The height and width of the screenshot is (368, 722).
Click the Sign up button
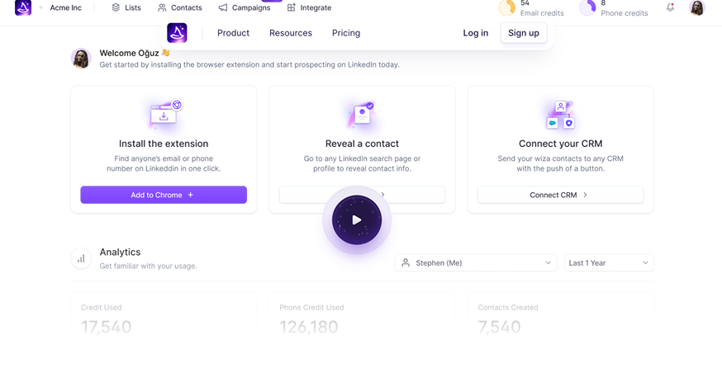click(523, 33)
